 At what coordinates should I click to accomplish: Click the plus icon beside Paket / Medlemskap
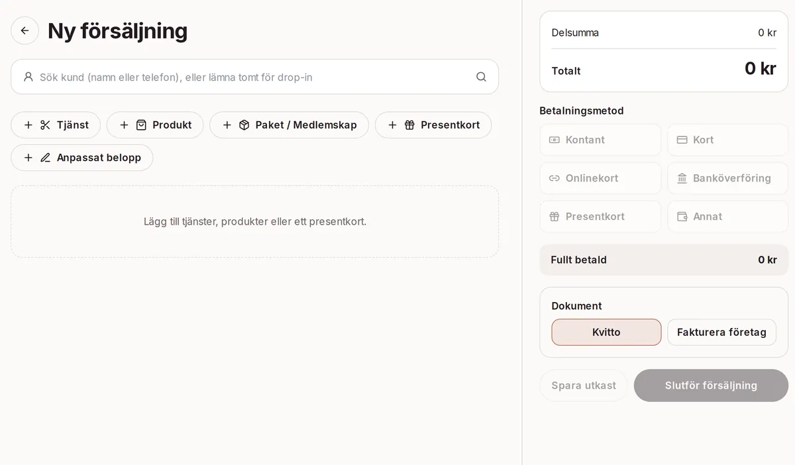point(227,125)
